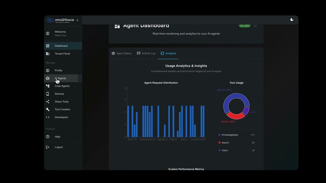Click the Search count "89"
The height and width of the screenshot is (183, 326).
click(x=253, y=143)
